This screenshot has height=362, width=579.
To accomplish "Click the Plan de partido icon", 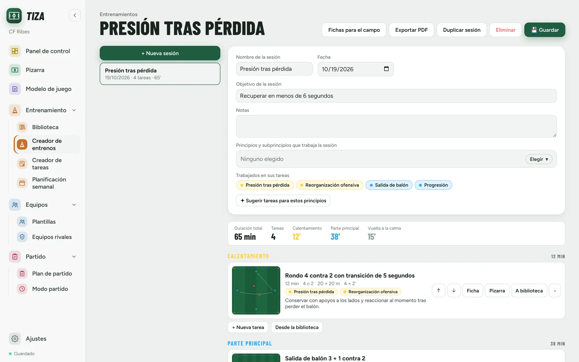I will pyautogui.click(x=22, y=274).
